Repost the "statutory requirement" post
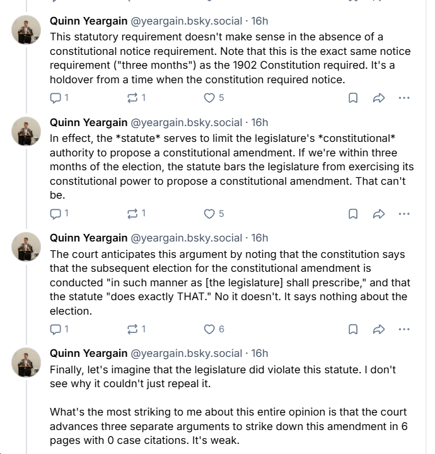The height and width of the screenshot is (454, 435). coord(132,98)
